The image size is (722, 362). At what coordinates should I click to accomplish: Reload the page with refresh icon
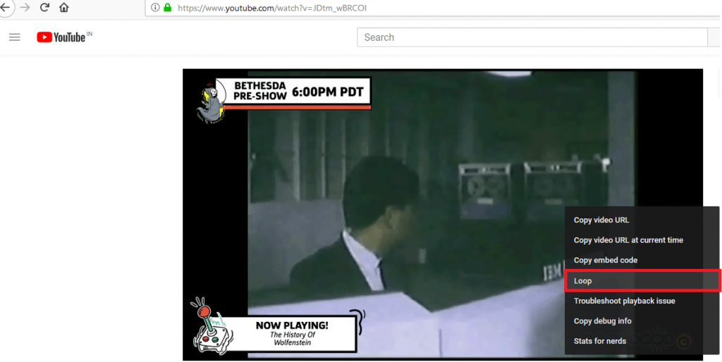click(x=44, y=7)
